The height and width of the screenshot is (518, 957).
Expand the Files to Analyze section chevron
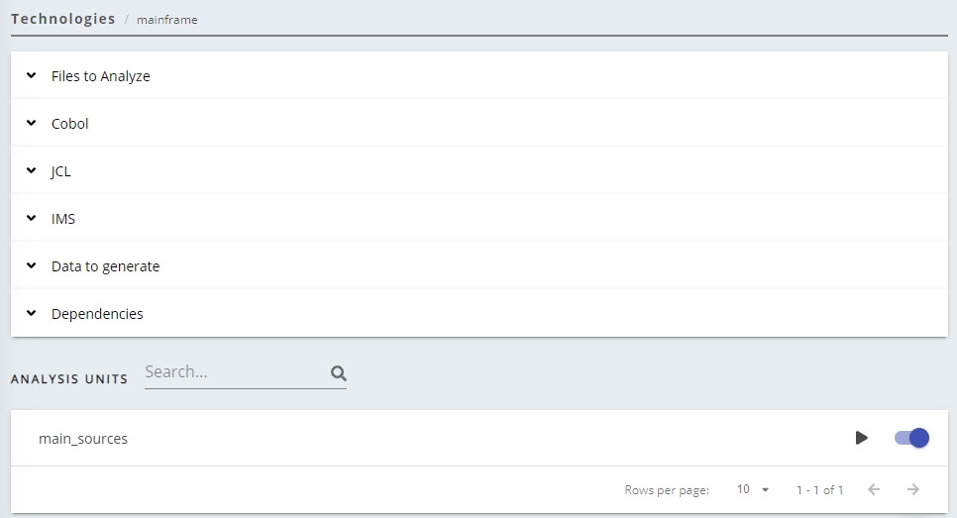32,75
